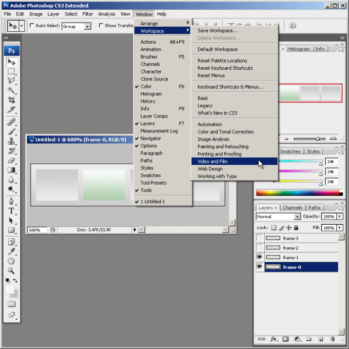
Task: Select the Brush tool
Action: 11,131
